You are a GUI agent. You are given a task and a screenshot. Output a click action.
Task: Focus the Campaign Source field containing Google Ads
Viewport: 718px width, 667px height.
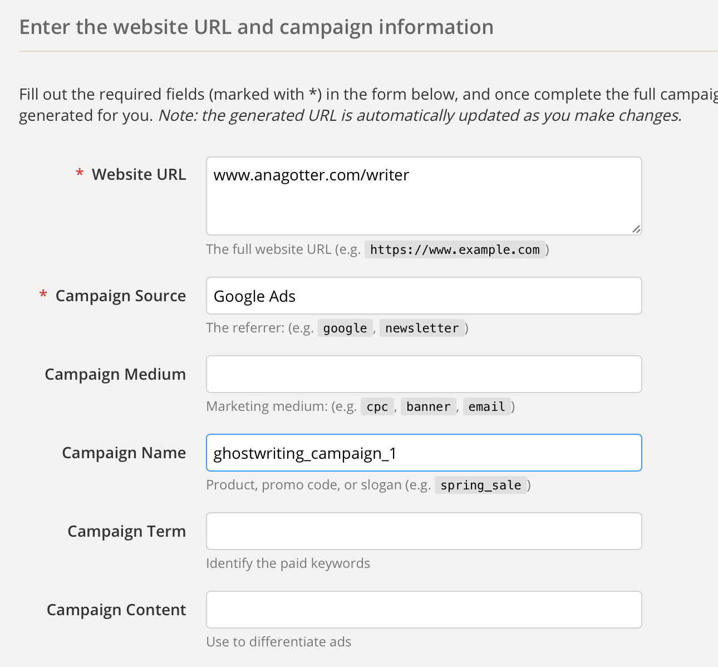[x=424, y=296]
